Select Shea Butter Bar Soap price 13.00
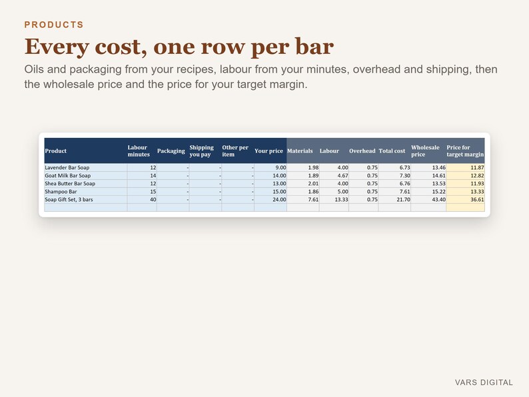 point(270,184)
